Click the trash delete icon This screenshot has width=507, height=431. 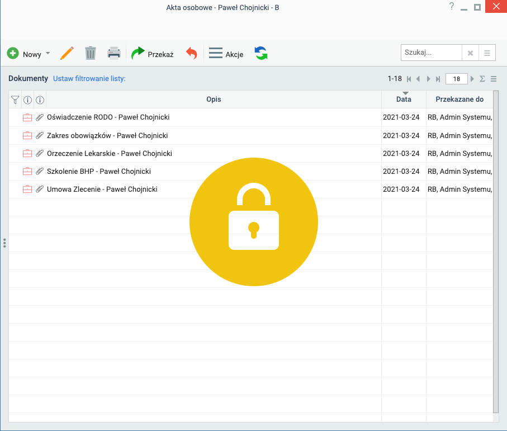tap(91, 53)
